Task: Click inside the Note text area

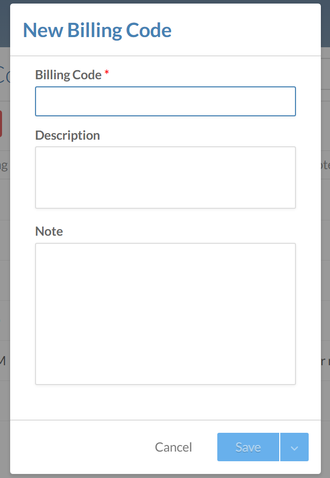Action: (165, 313)
